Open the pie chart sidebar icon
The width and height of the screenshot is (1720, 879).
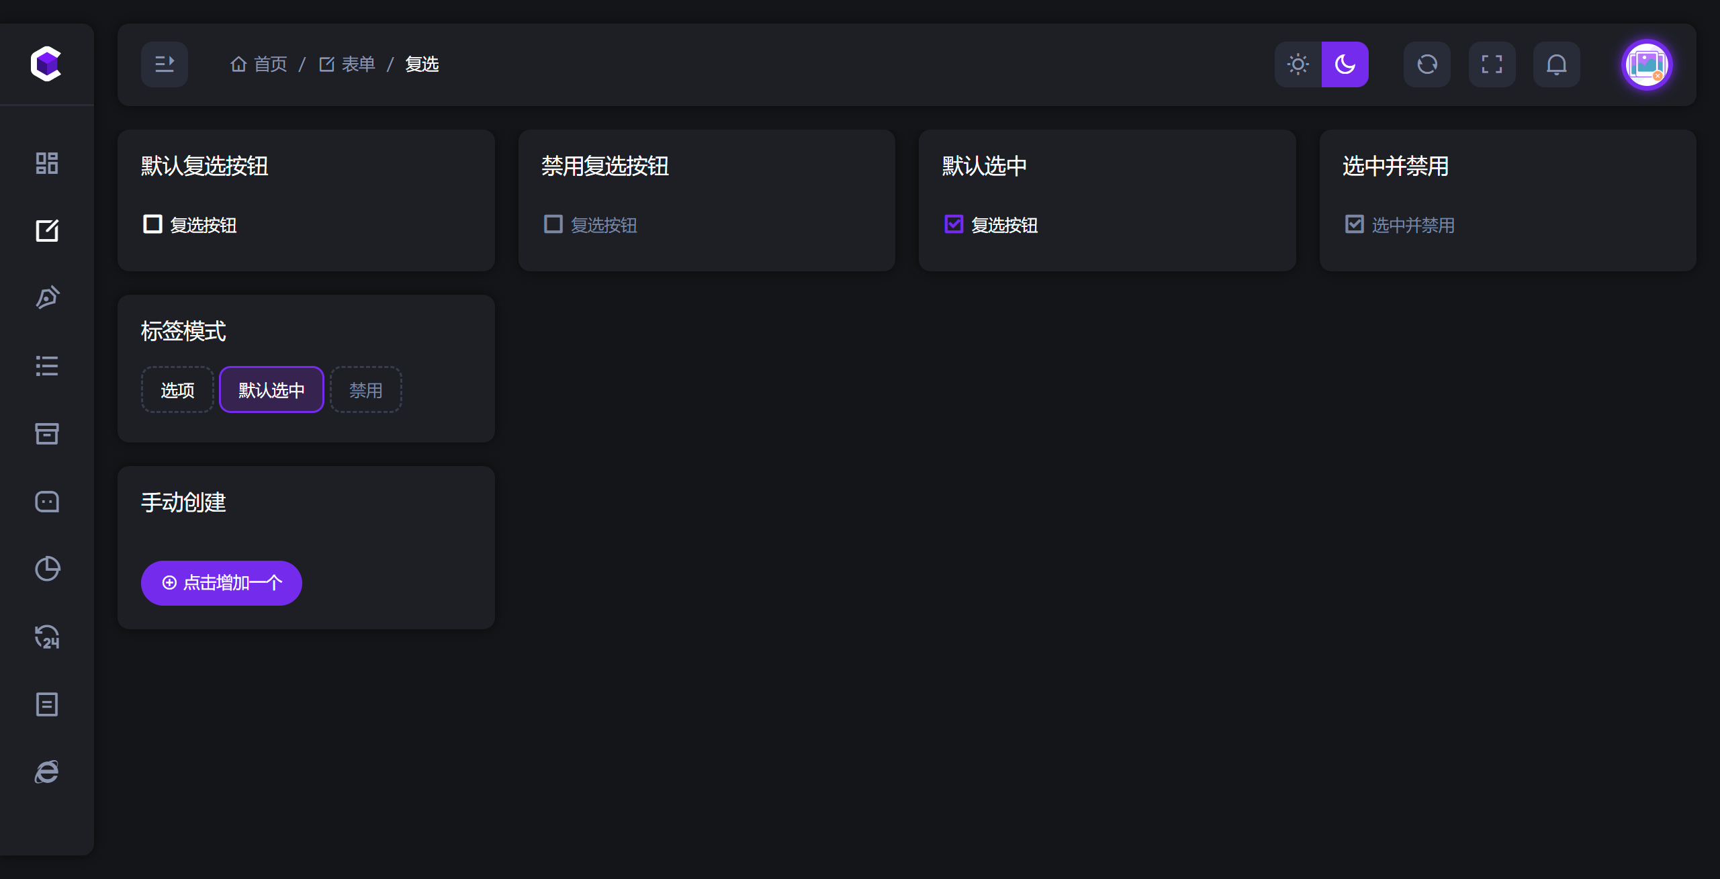[x=47, y=569]
